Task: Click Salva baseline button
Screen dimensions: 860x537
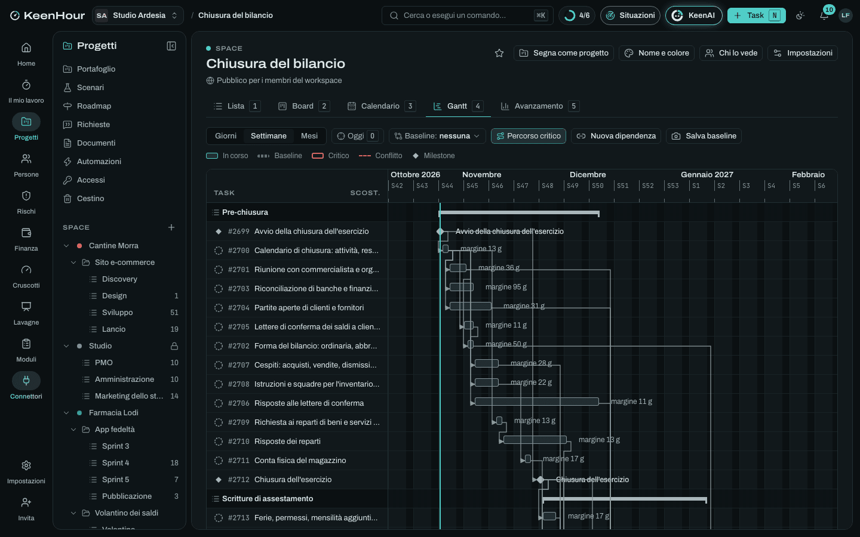Action: 704,136
